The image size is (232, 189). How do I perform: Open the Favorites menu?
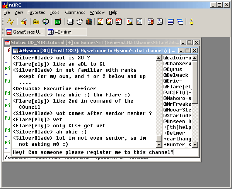(x=36, y=12)
